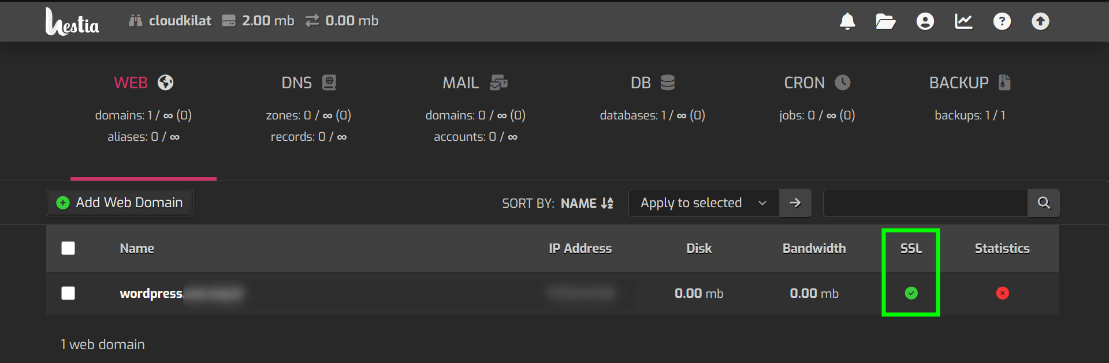This screenshot has width=1109, height=363.
Task: Open the help question mark icon
Action: pos(1002,21)
